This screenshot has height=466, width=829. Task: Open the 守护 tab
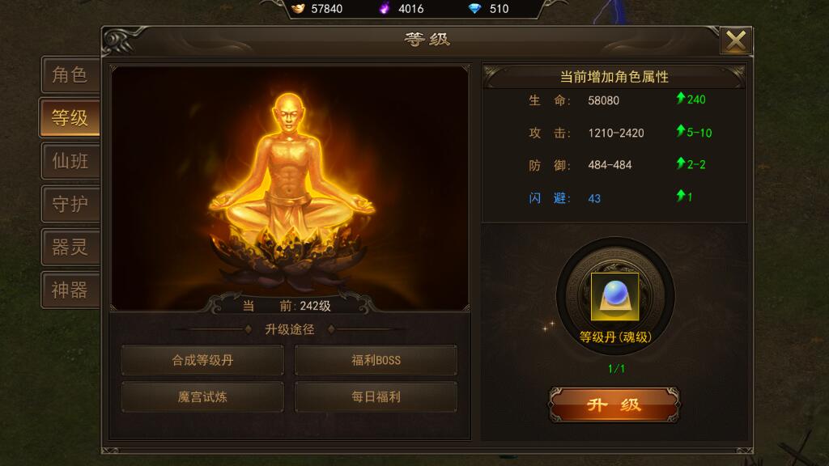pyautogui.click(x=70, y=204)
